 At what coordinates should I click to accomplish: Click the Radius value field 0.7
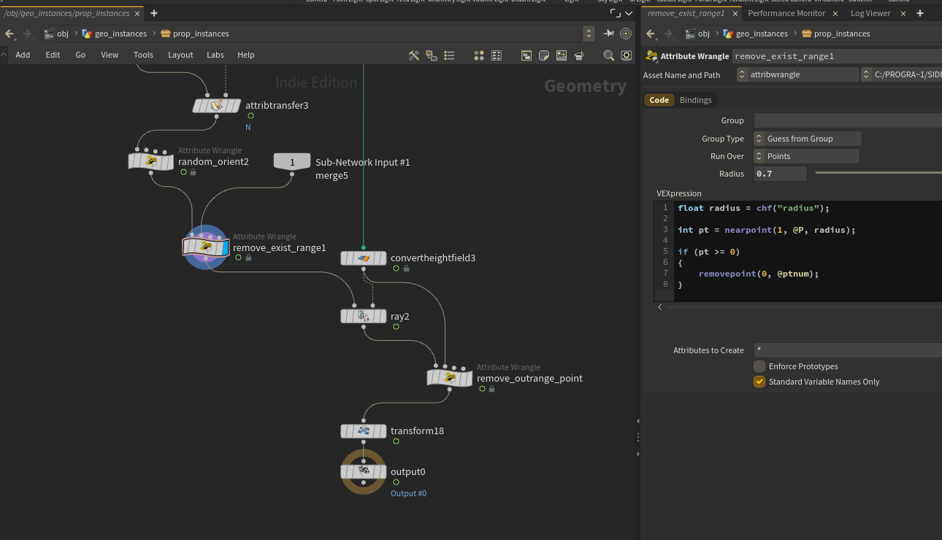pyautogui.click(x=781, y=174)
